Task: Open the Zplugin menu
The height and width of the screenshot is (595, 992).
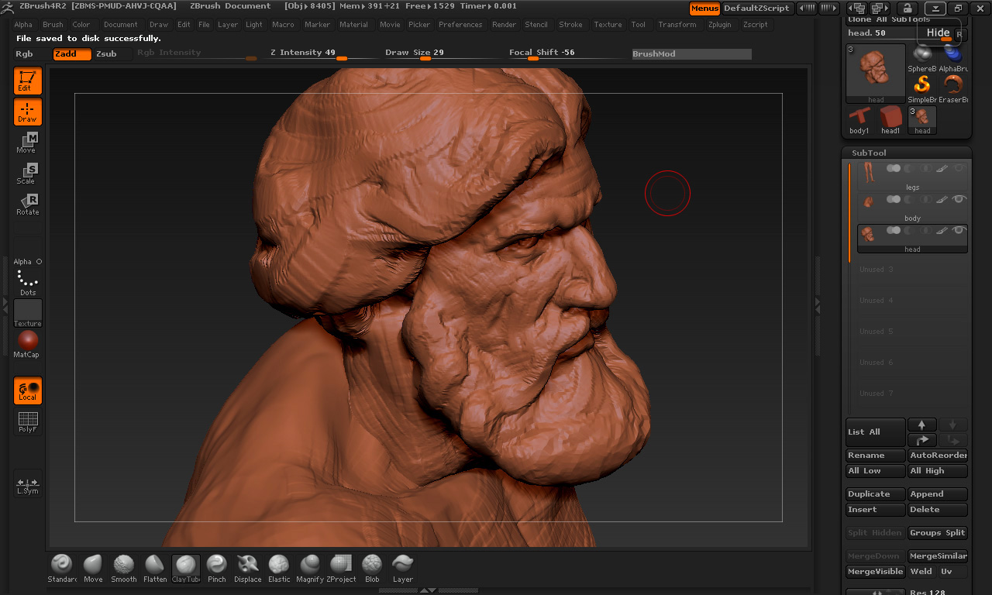Action: [719, 25]
